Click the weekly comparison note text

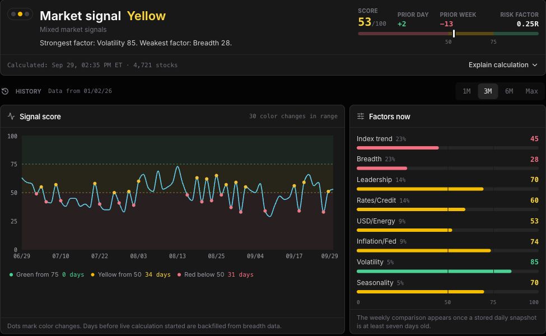(x=446, y=322)
